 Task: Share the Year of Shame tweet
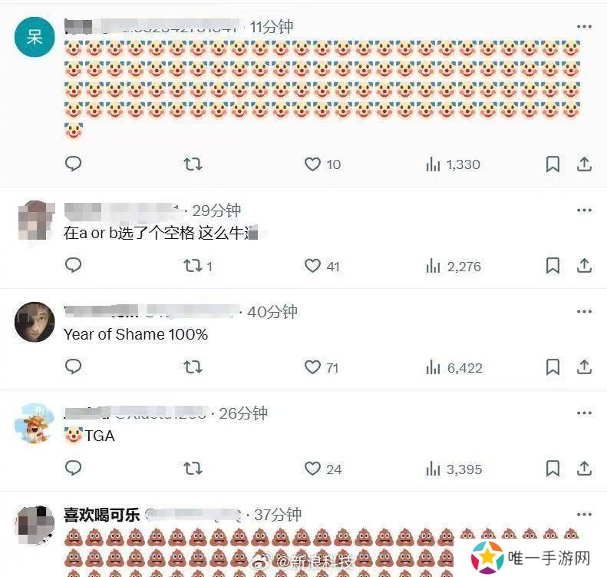[584, 367]
